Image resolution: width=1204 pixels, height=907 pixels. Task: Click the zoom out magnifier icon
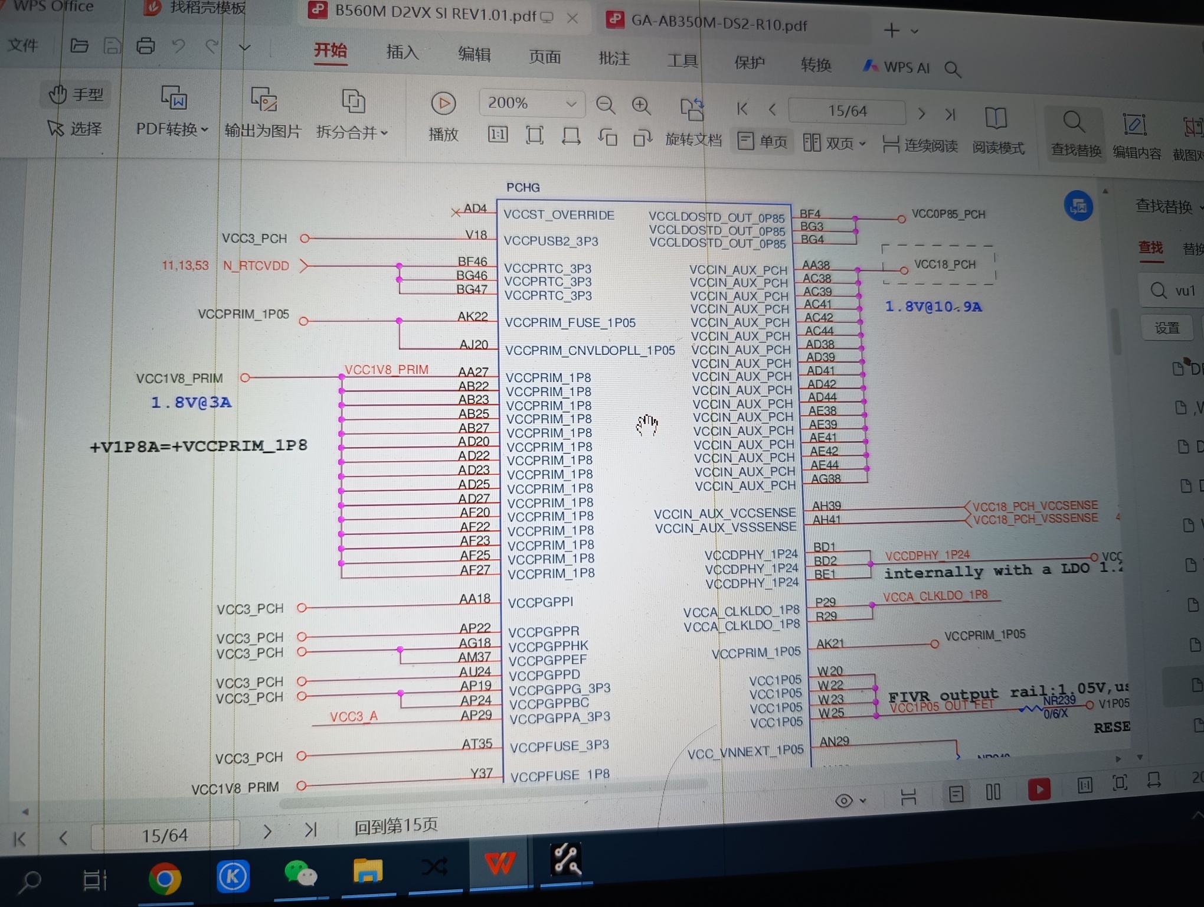pos(605,105)
